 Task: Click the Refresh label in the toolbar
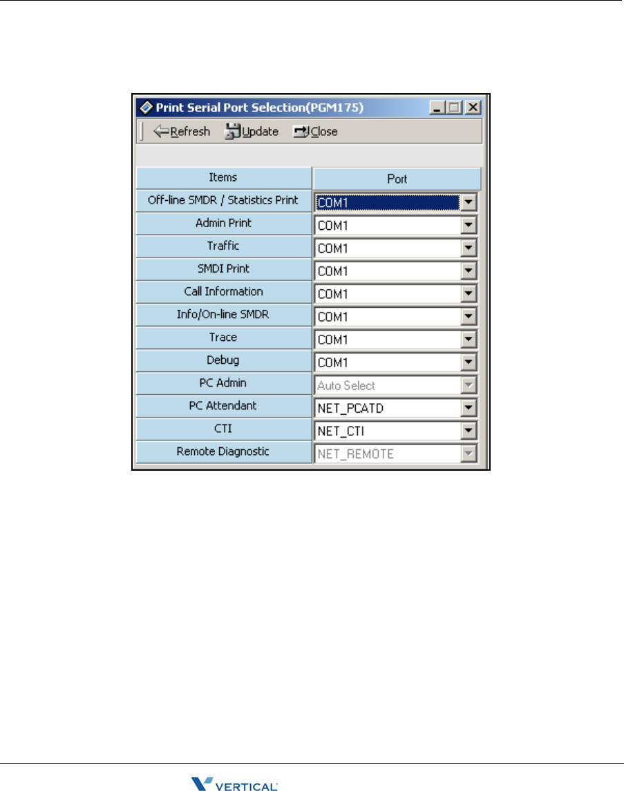point(190,132)
